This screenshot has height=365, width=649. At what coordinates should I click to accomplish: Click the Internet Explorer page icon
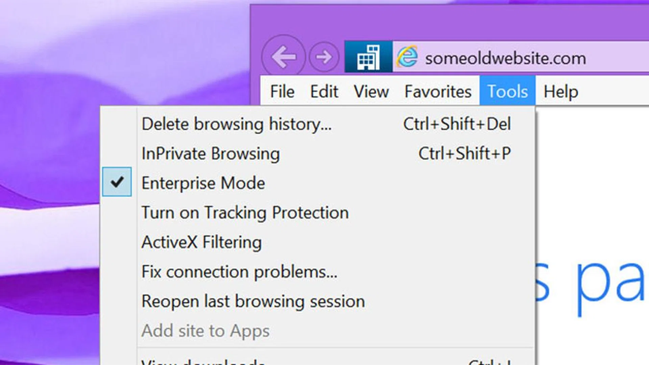click(x=407, y=57)
